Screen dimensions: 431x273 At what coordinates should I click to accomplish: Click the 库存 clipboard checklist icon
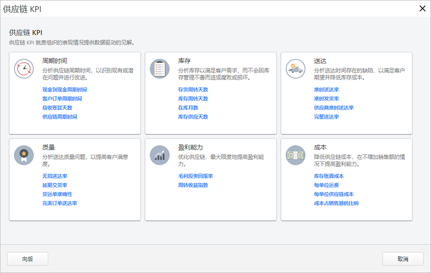[x=160, y=69]
